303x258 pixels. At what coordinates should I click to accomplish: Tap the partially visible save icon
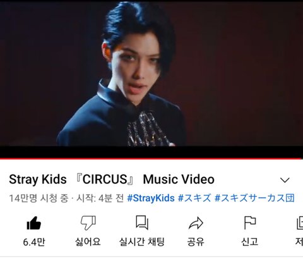pos(300,223)
